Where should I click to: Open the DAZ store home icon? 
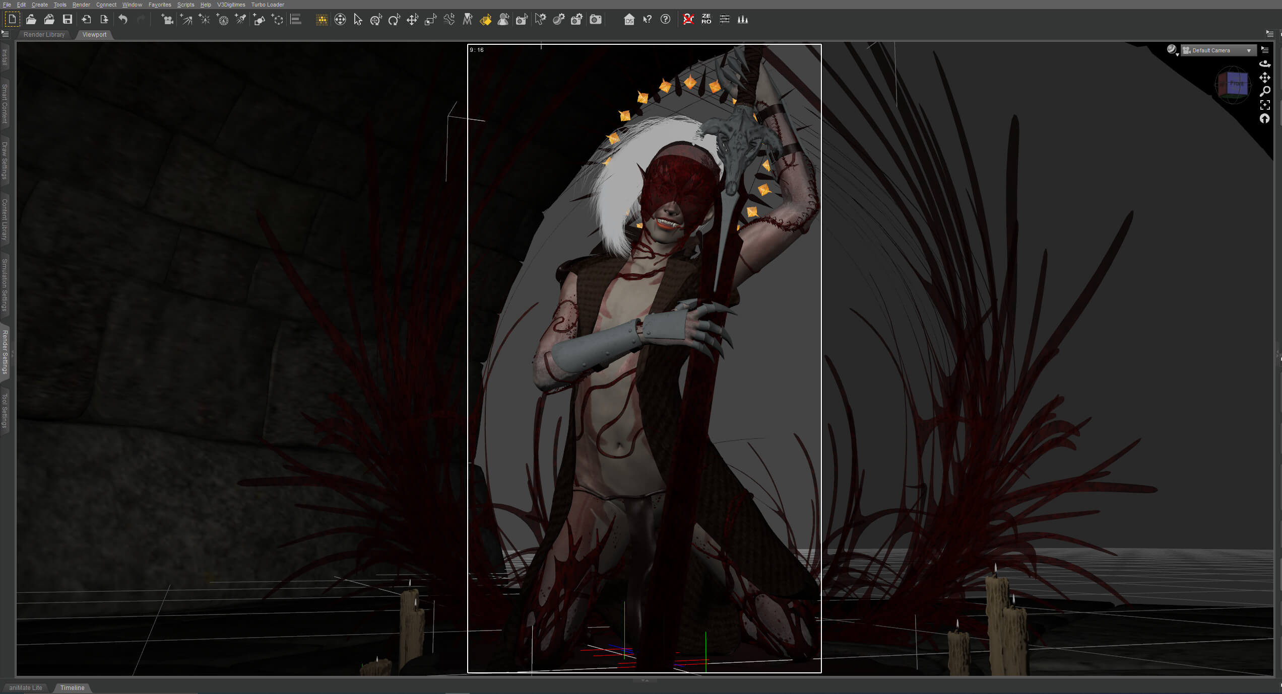[x=629, y=20]
